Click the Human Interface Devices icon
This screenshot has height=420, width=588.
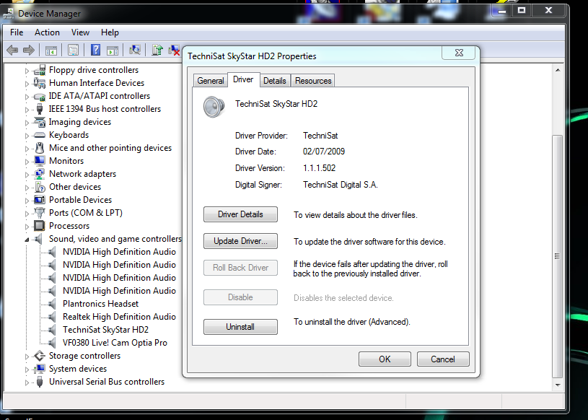pos(40,83)
